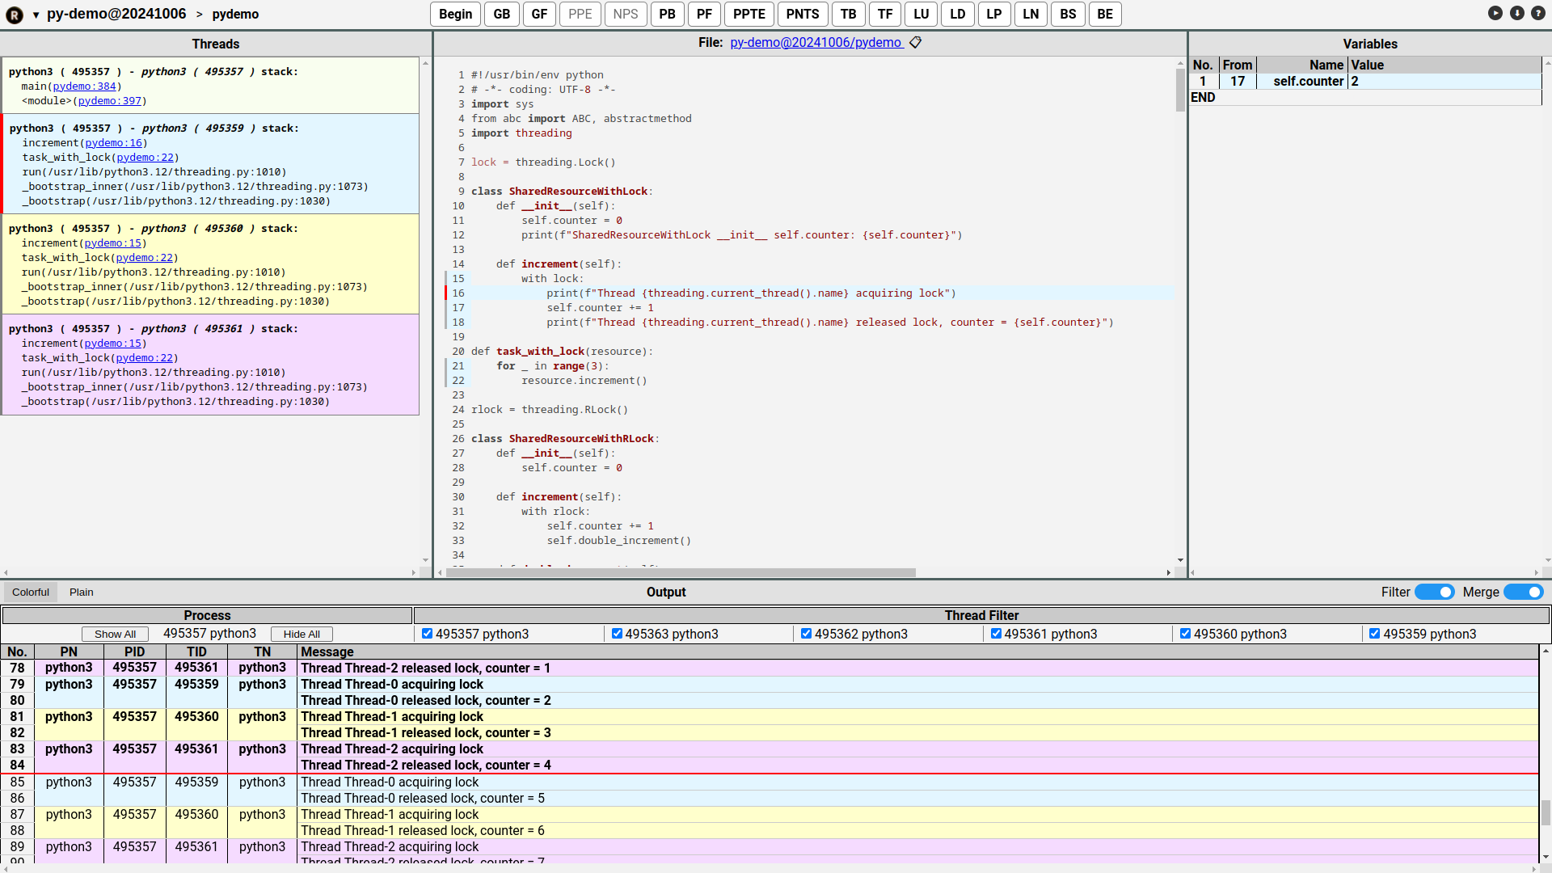Screen dimensions: 1552x873
Task: Open pydemo:384 link in main stack
Action: (x=85, y=86)
